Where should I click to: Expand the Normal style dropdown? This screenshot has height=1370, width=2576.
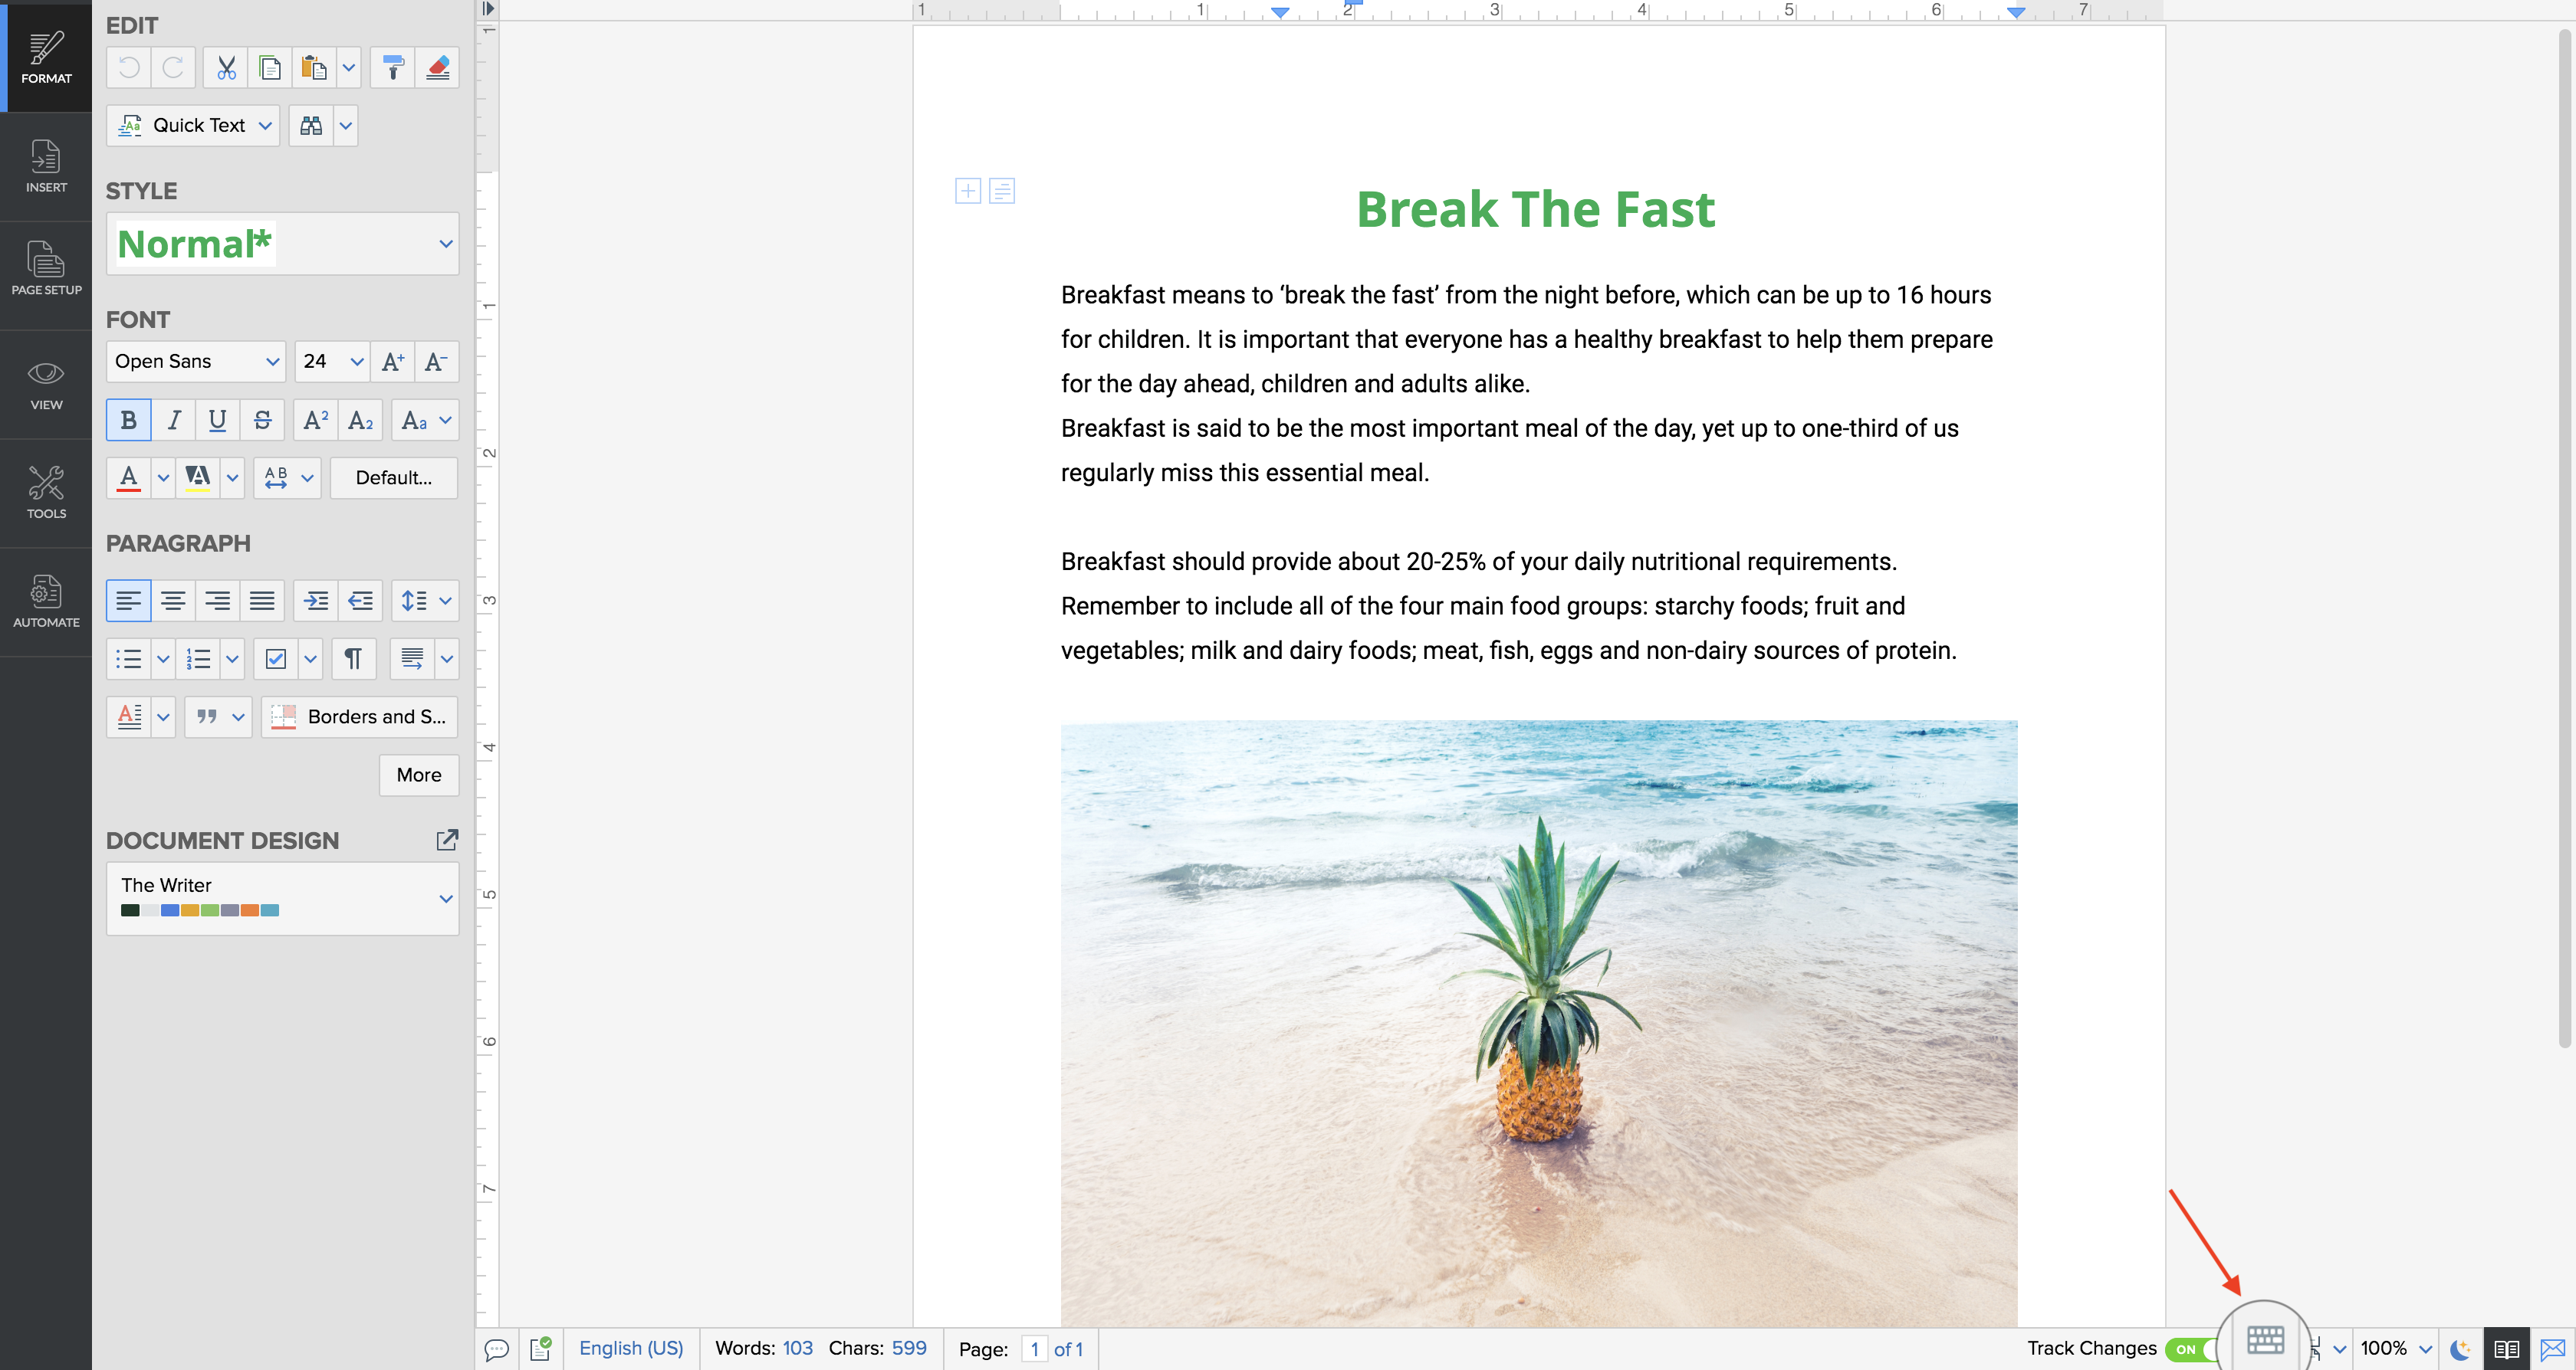446,244
